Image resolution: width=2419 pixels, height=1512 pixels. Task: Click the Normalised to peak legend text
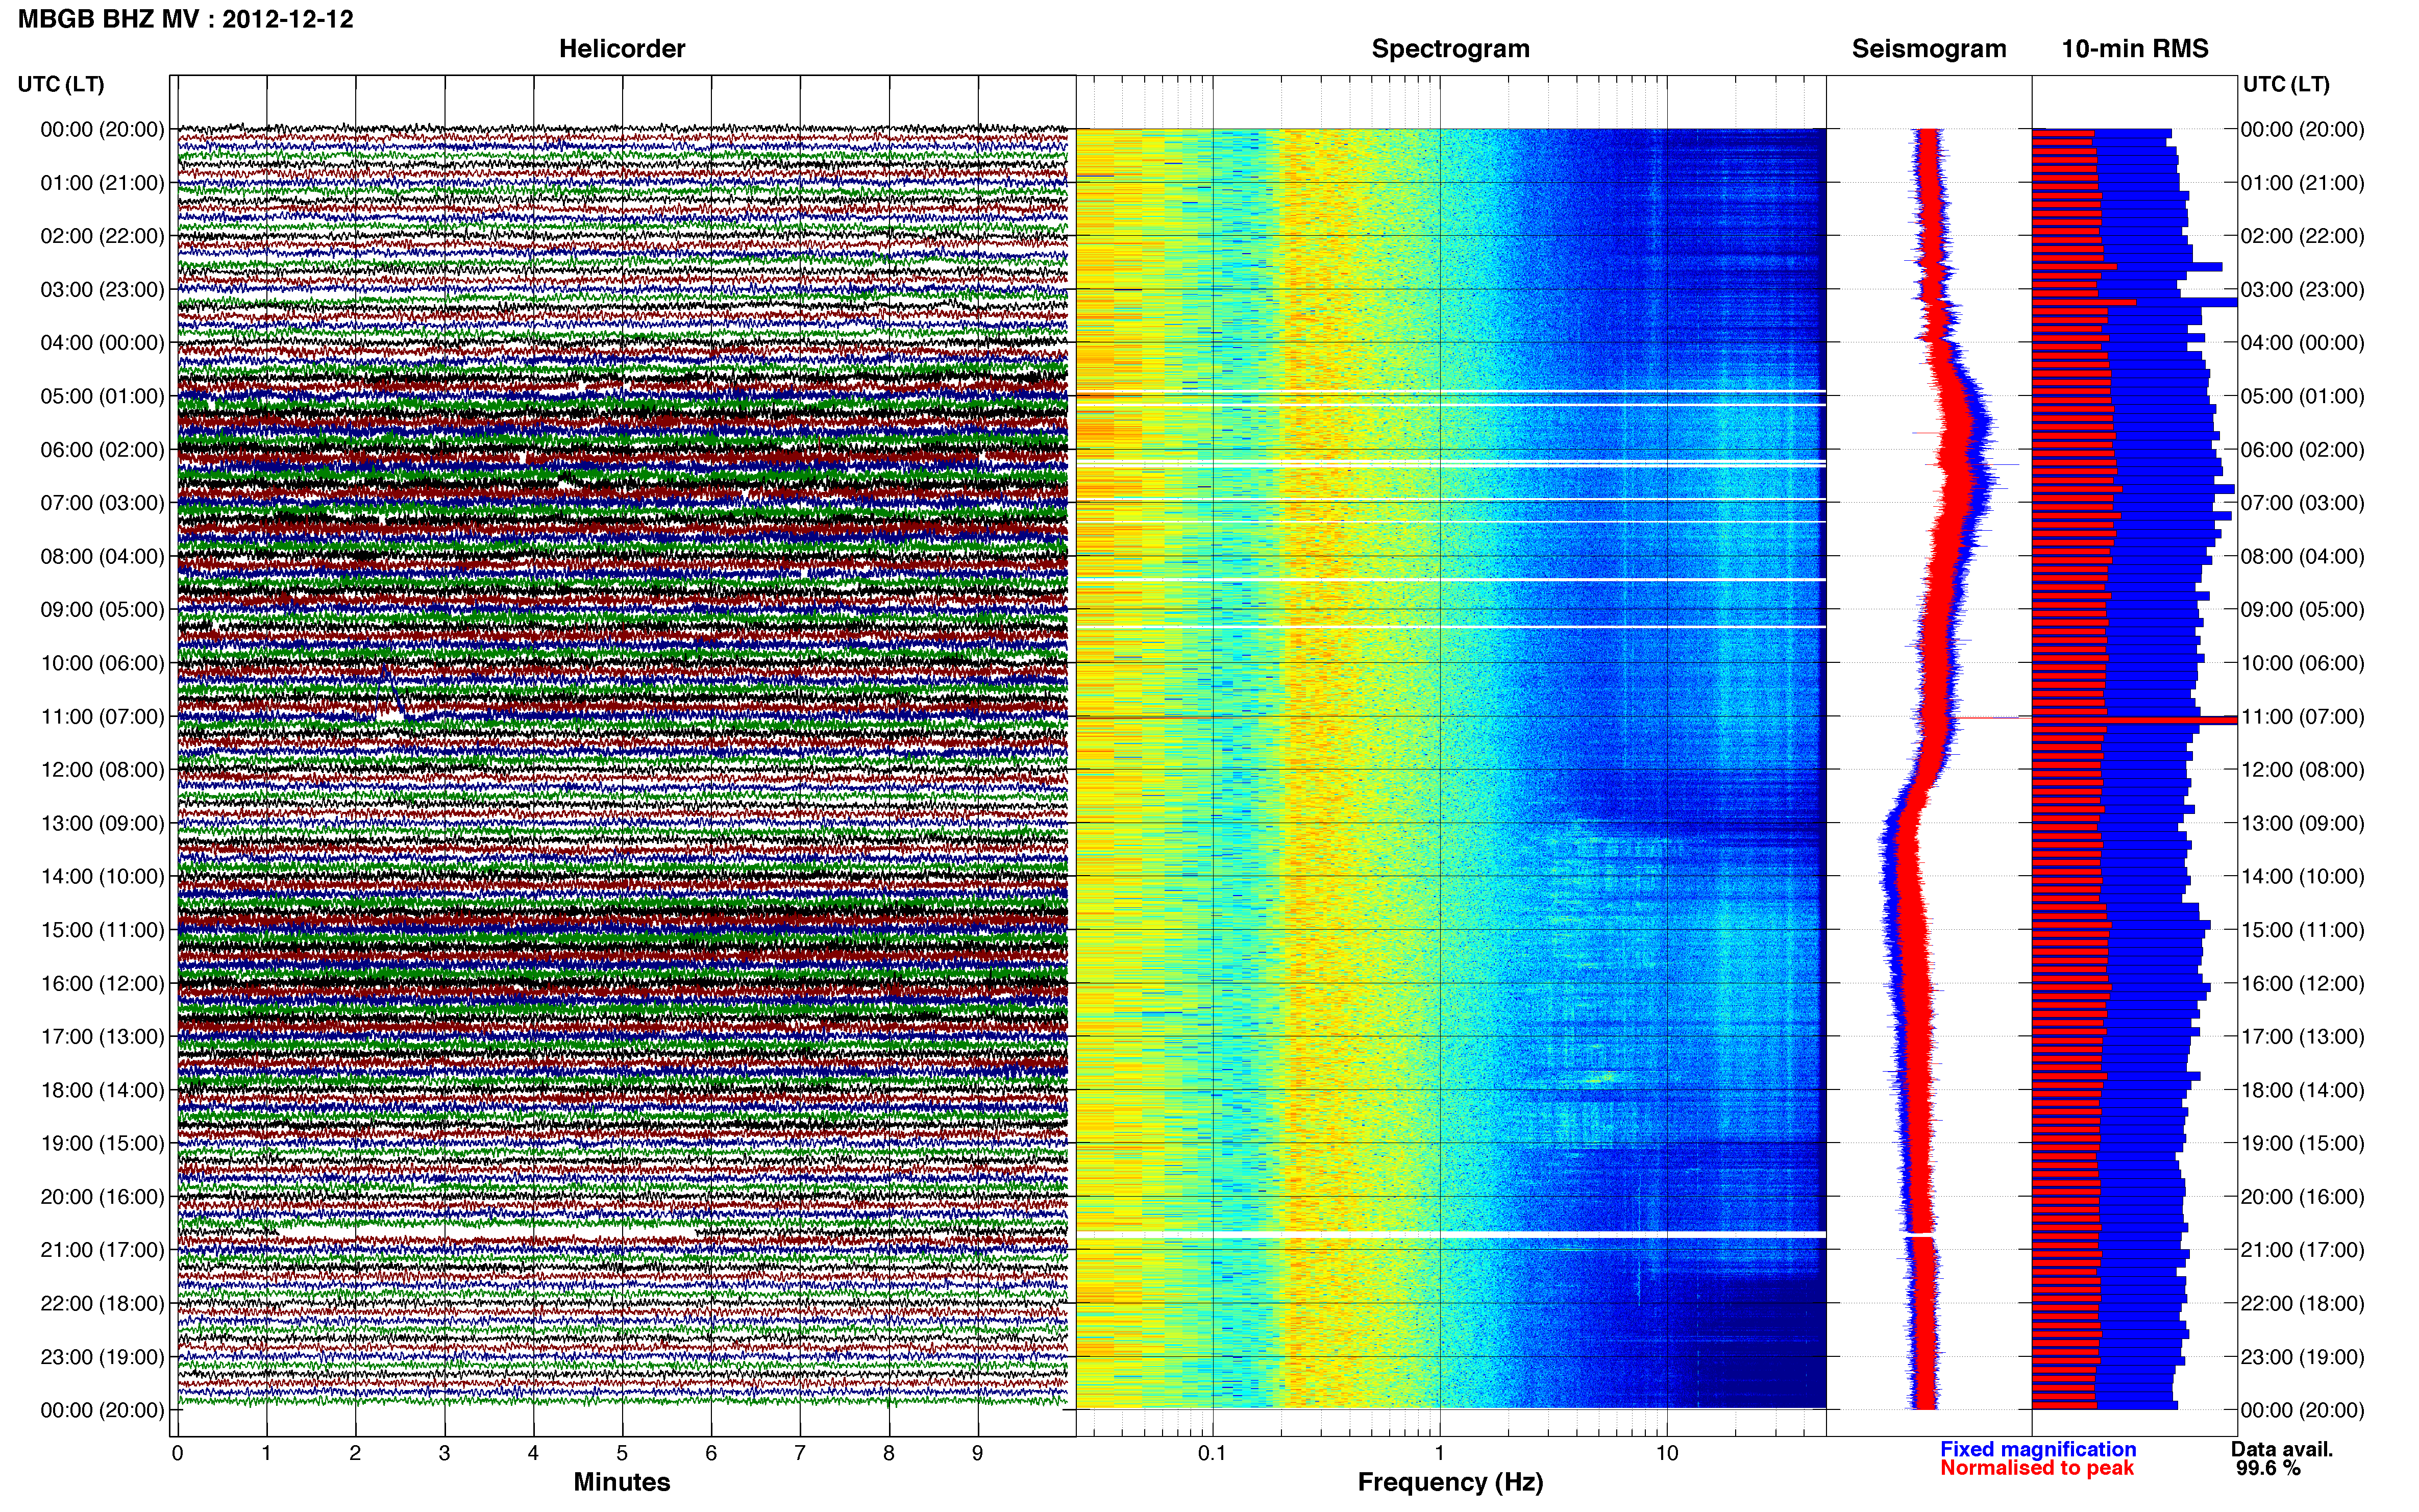[x=2037, y=1468]
